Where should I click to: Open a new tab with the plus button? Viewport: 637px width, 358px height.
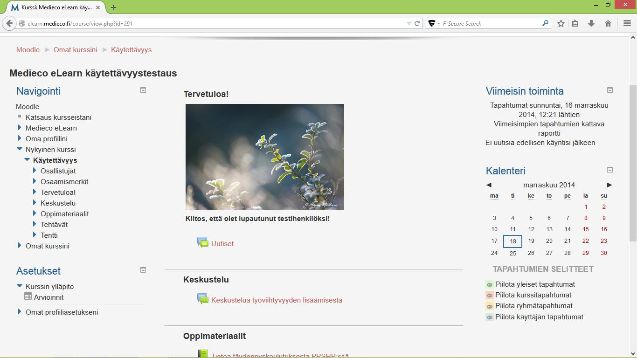[x=113, y=7]
